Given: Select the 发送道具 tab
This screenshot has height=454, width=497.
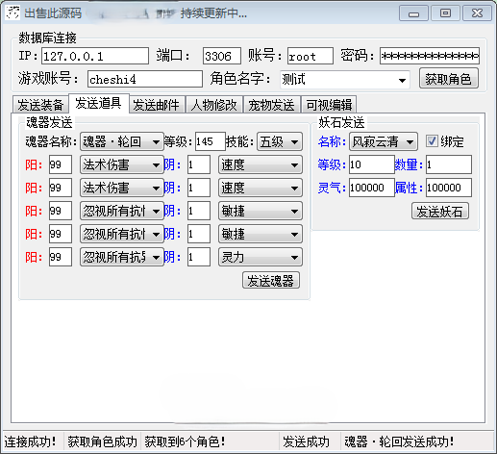Looking at the screenshot, I should 98,104.
